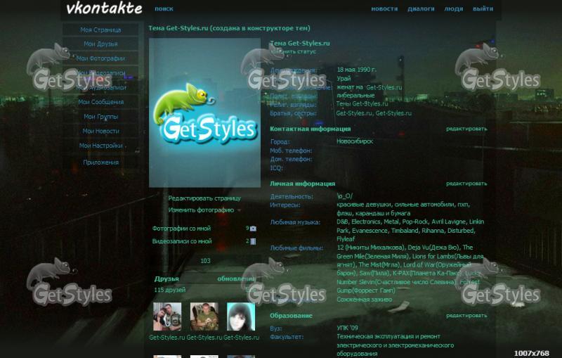This screenshot has width=562, height=358.
Task: Click the Flyleaf music link
Action: pyautogui.click(x=346, y=239)
